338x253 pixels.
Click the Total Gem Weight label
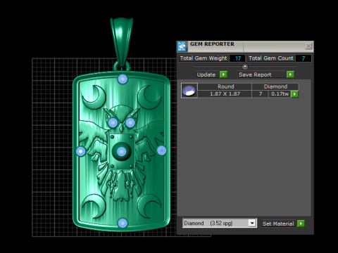coord(204,58)
